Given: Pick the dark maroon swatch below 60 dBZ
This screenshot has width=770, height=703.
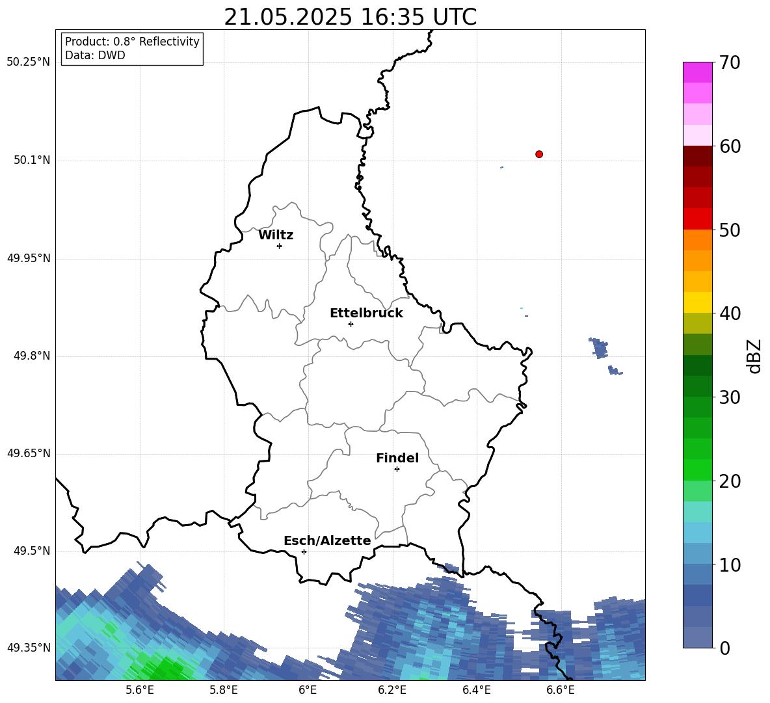Looking at the screenshot, I should pos(697,156).
